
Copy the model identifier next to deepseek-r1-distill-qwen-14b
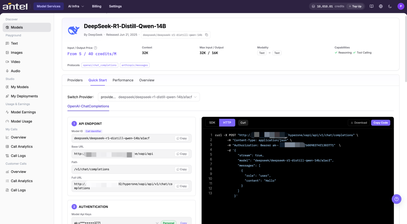(x=207, y=35)
